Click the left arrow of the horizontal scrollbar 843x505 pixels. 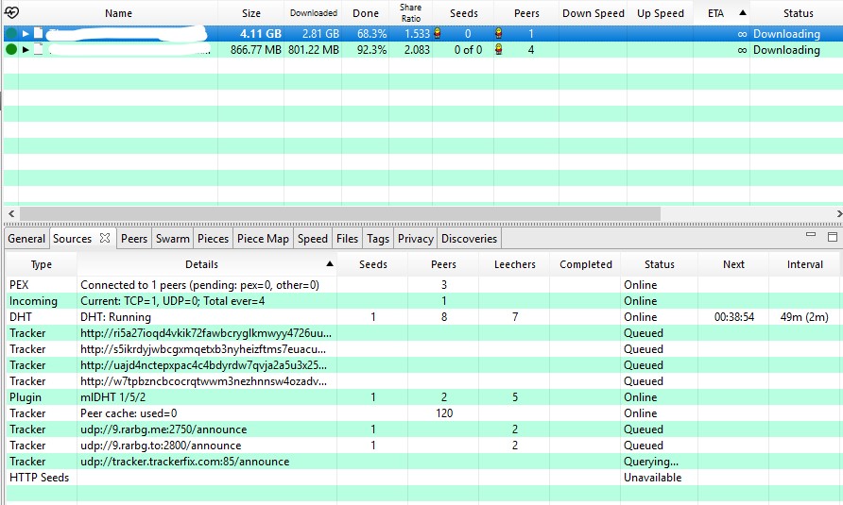[11, 214]
